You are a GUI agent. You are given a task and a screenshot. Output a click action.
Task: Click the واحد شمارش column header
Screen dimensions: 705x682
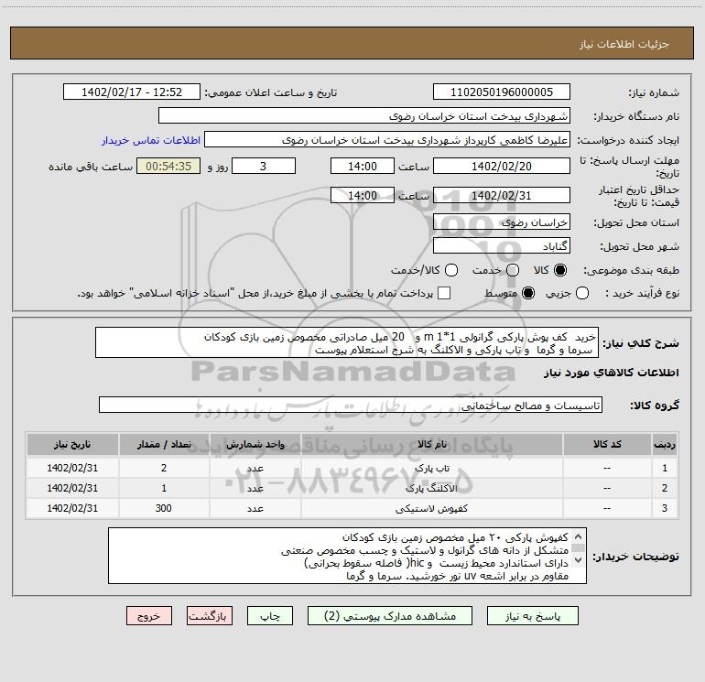coord(255,444)
